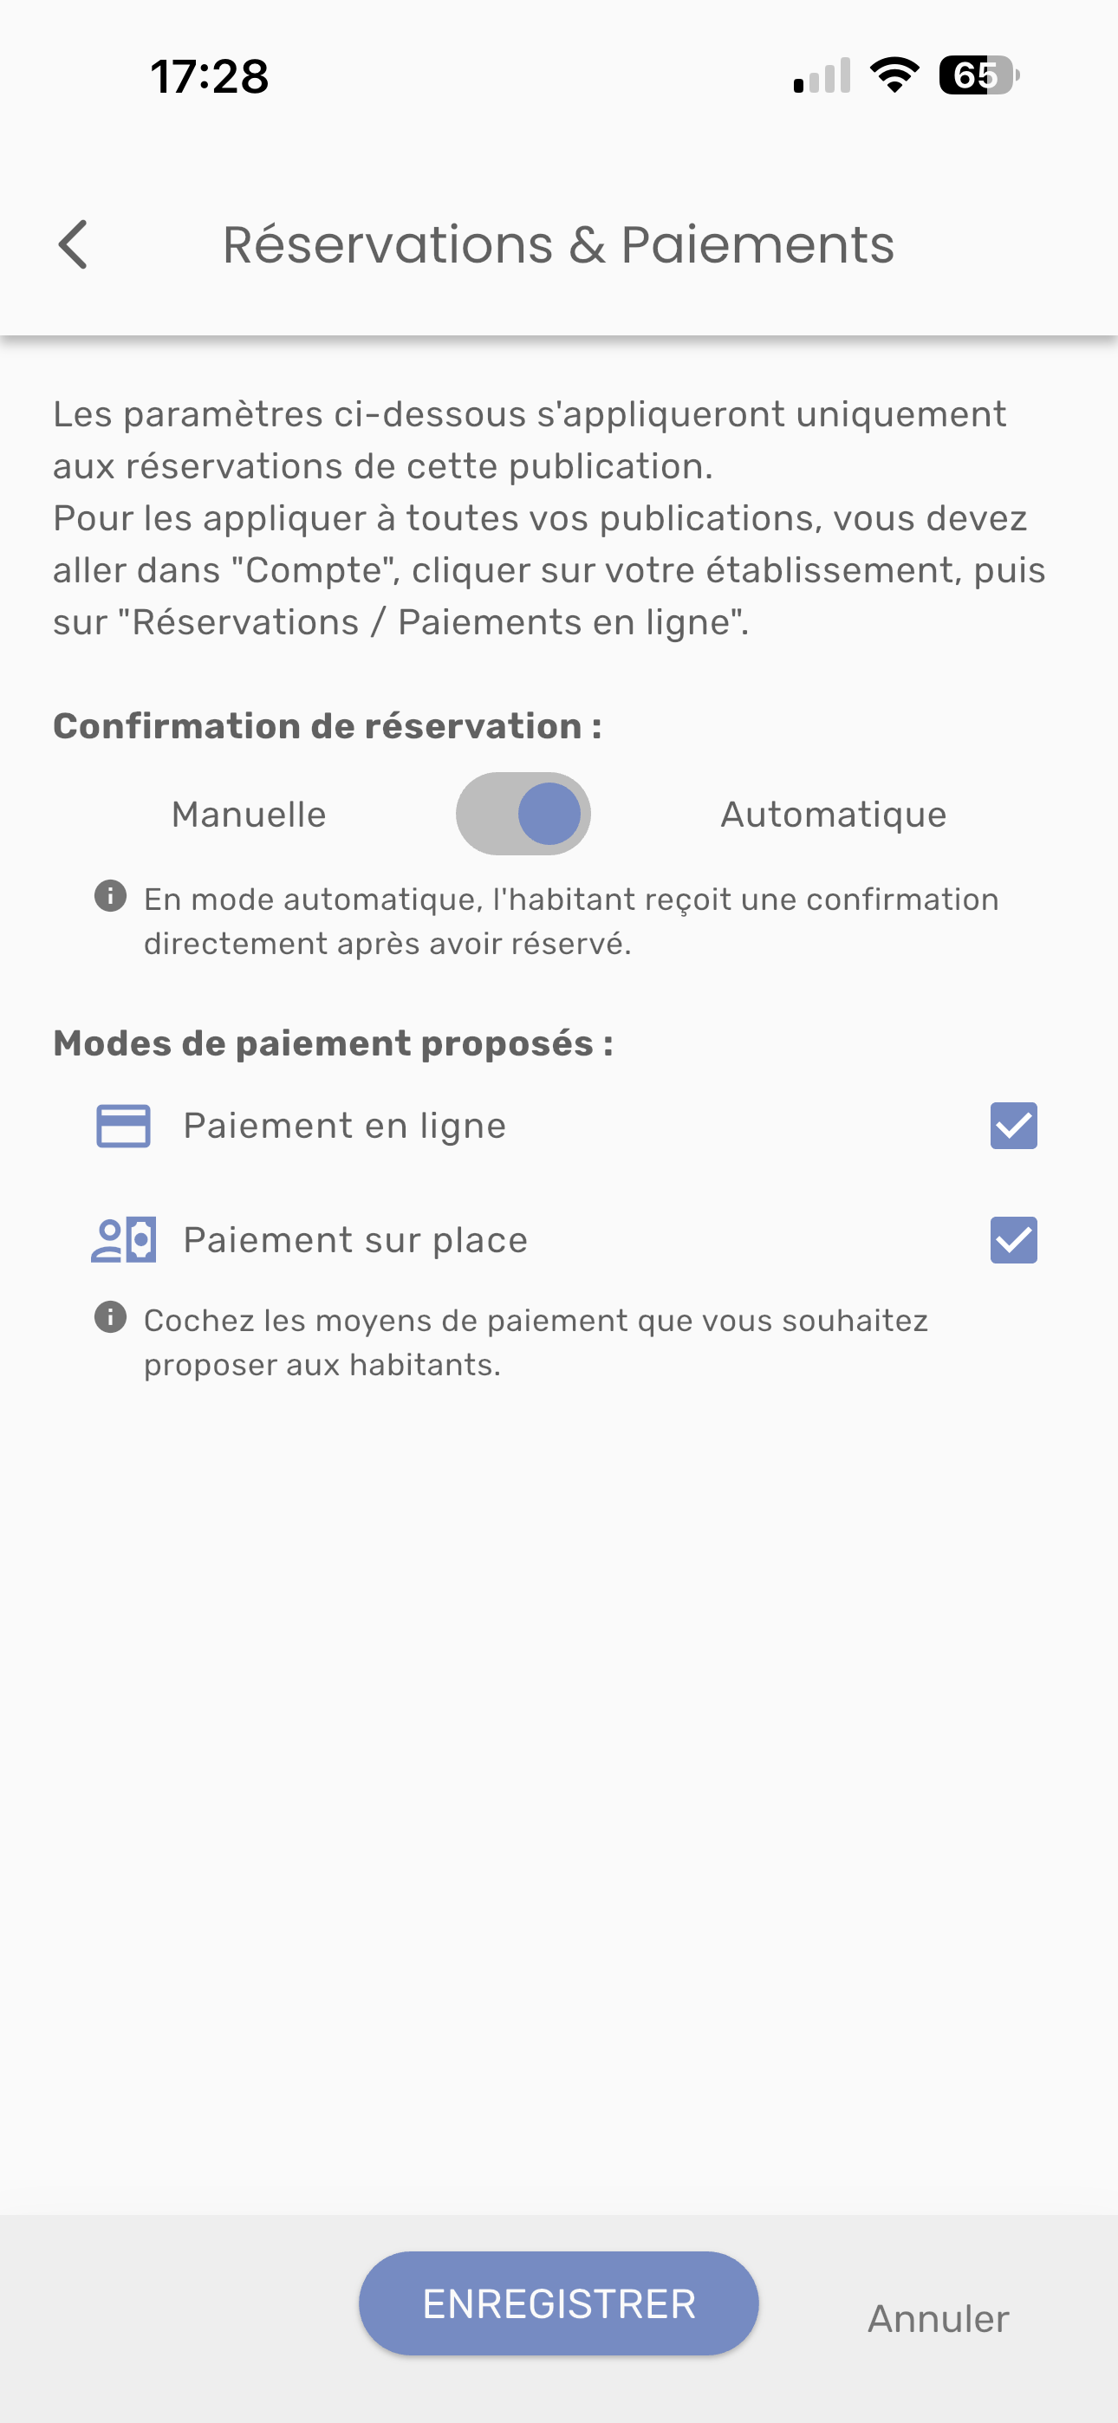Tap info icon below payment options

(x=110, y=1318)
